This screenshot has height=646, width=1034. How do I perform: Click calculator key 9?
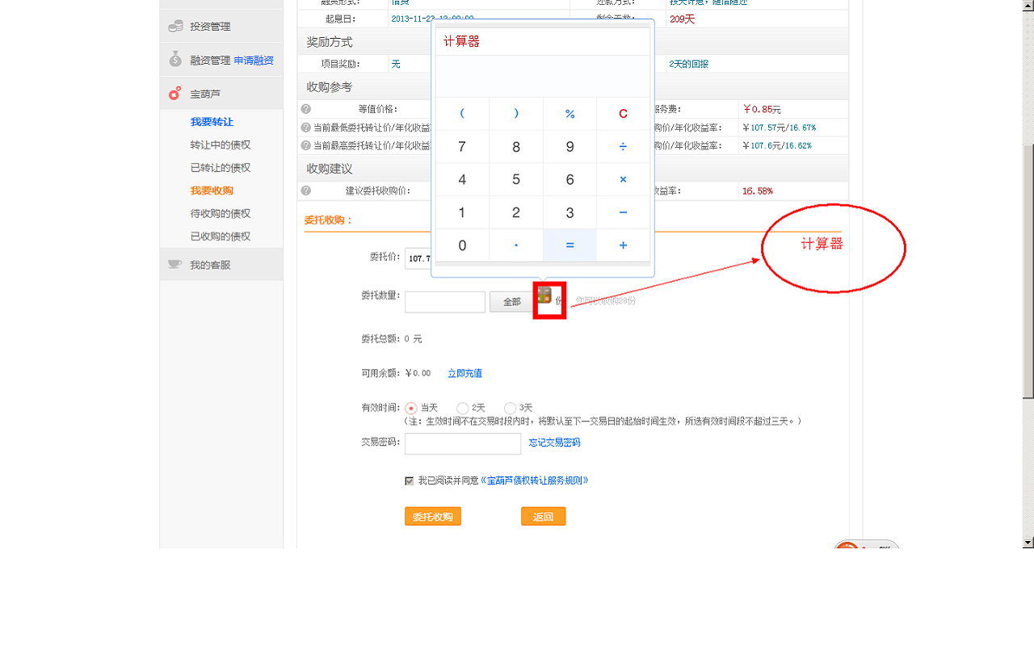[570, 147]
